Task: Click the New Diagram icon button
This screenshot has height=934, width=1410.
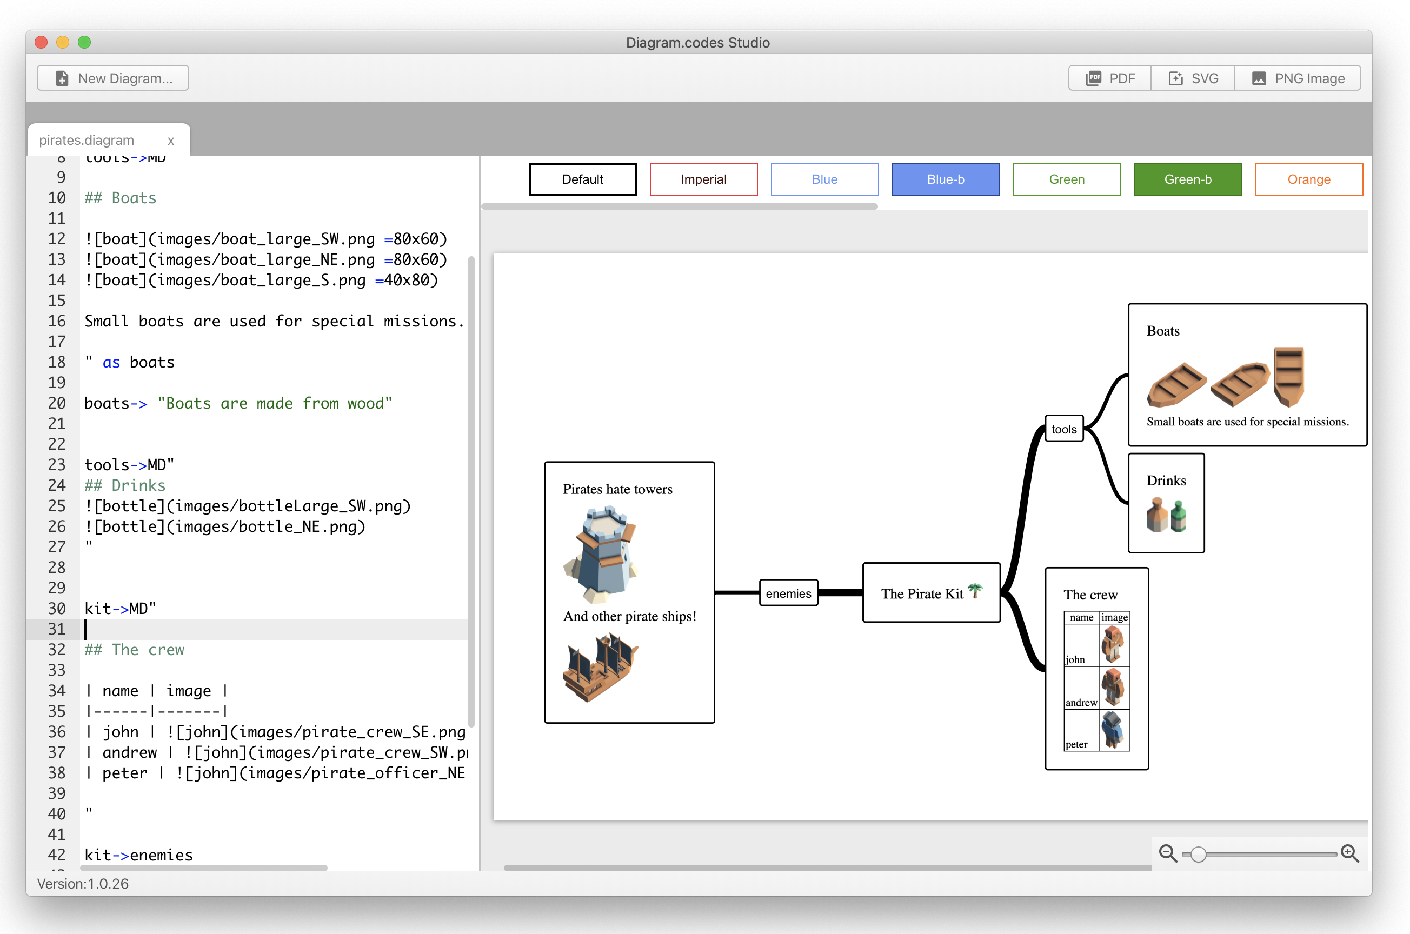Action: point(58,78)
